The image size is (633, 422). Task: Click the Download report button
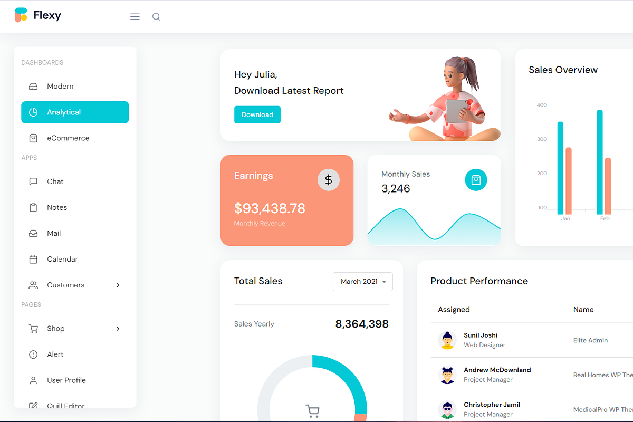pos(257,114)
